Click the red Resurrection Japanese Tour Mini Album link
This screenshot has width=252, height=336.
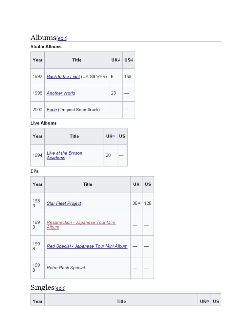coord(81,225)
